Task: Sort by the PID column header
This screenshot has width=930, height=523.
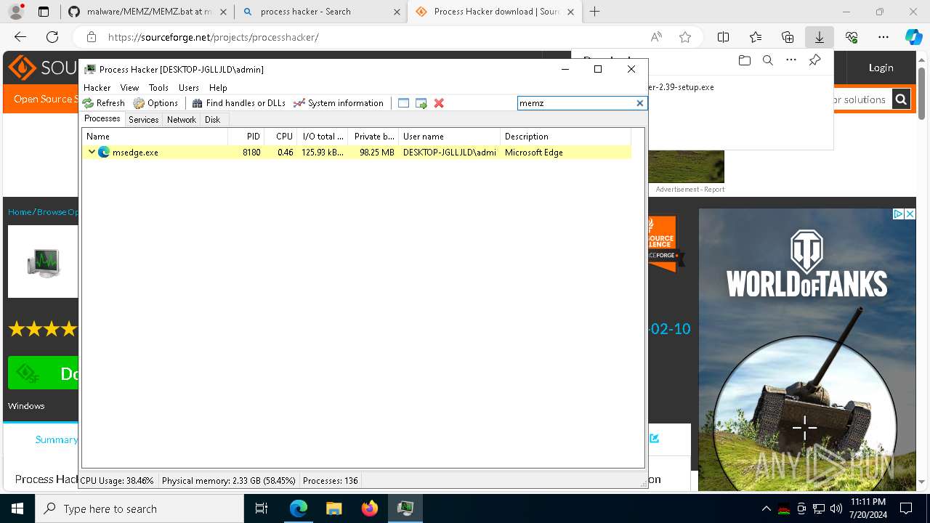Action: tap(246, 137)
